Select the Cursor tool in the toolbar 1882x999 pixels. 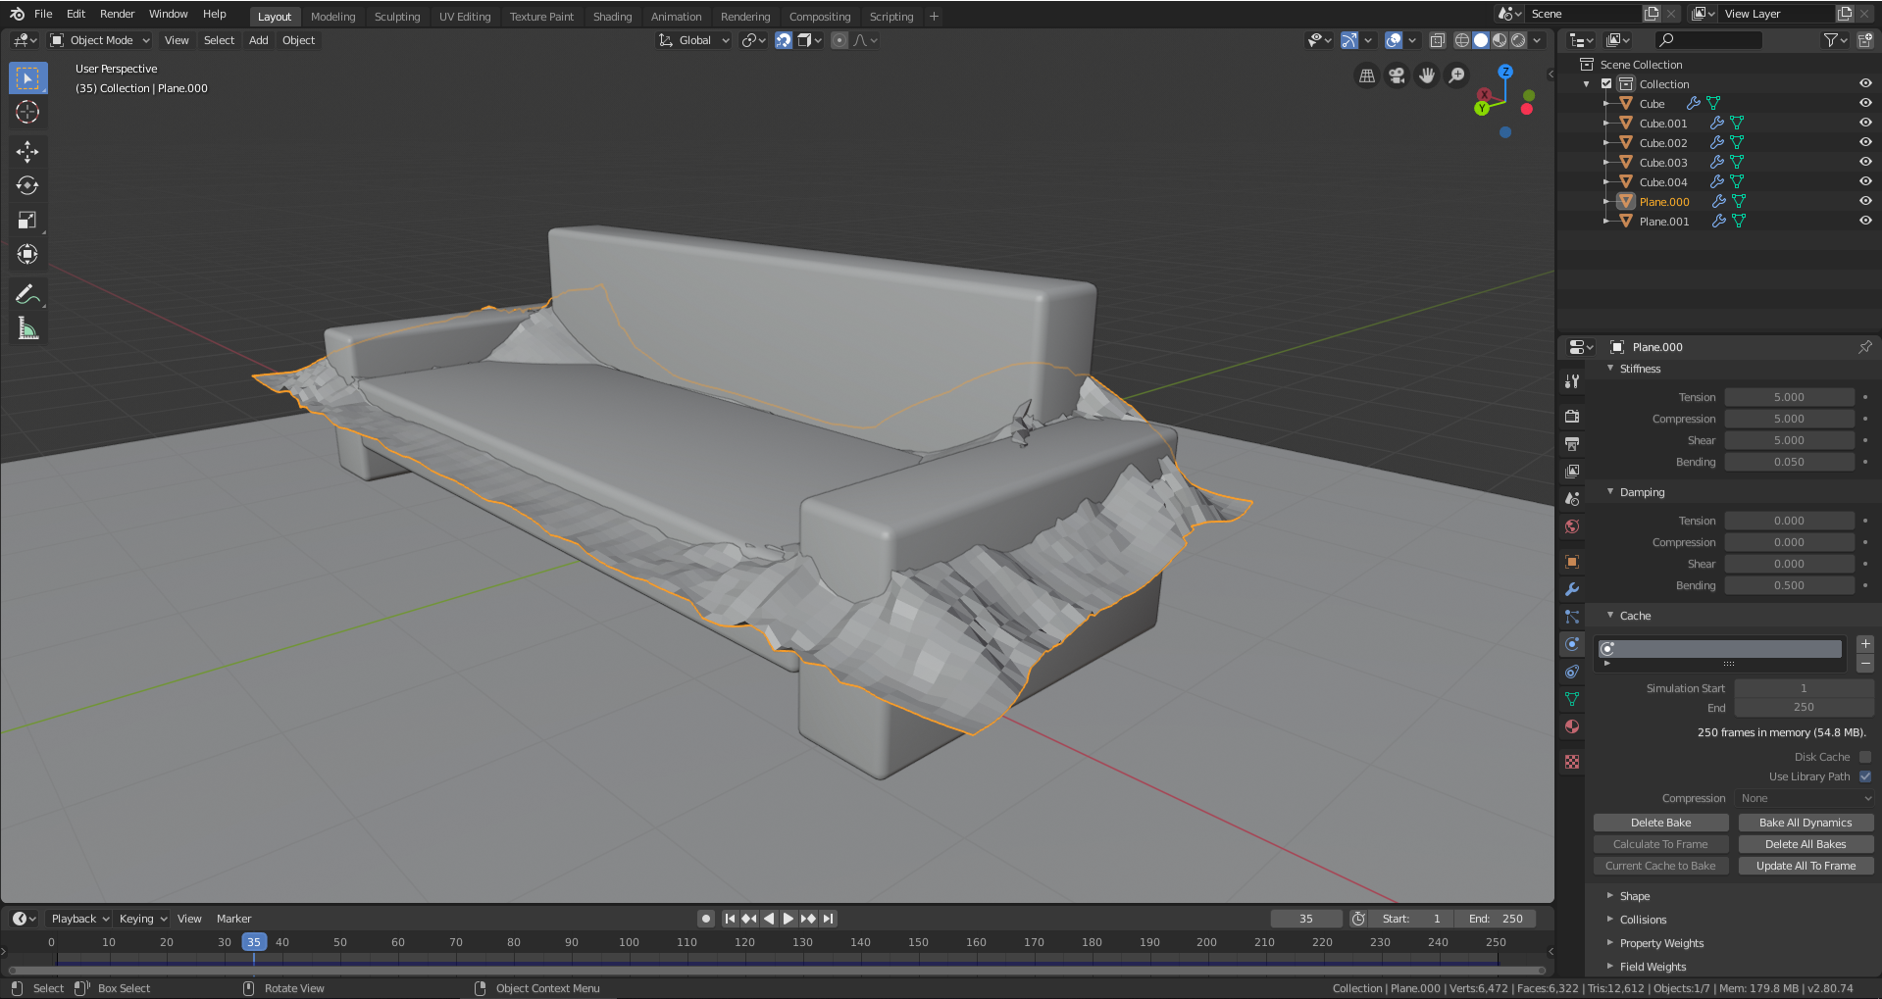pyautogui.click(x=27, y=113)
